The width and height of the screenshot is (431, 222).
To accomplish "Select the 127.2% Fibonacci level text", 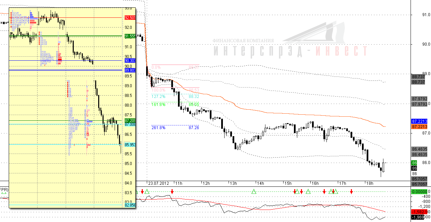I will pos(159,96).
